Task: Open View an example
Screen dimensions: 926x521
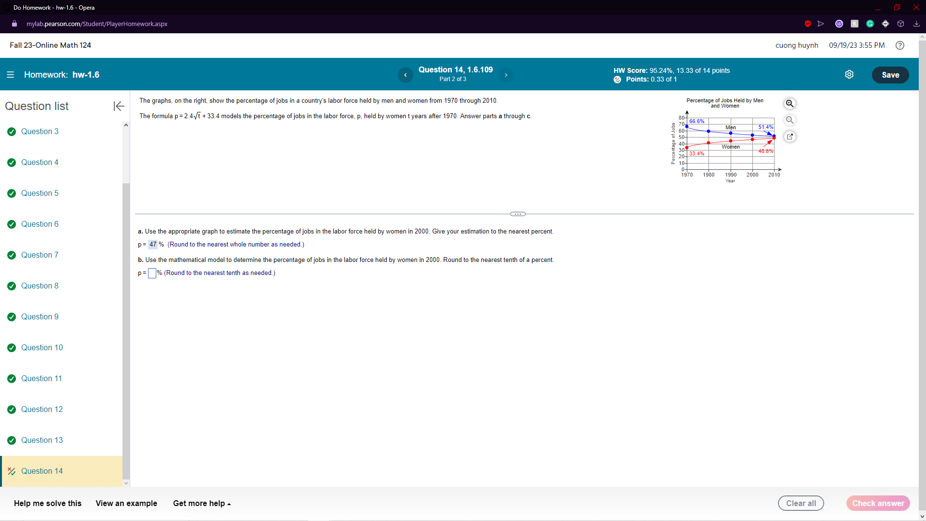Action: point(126,503)
